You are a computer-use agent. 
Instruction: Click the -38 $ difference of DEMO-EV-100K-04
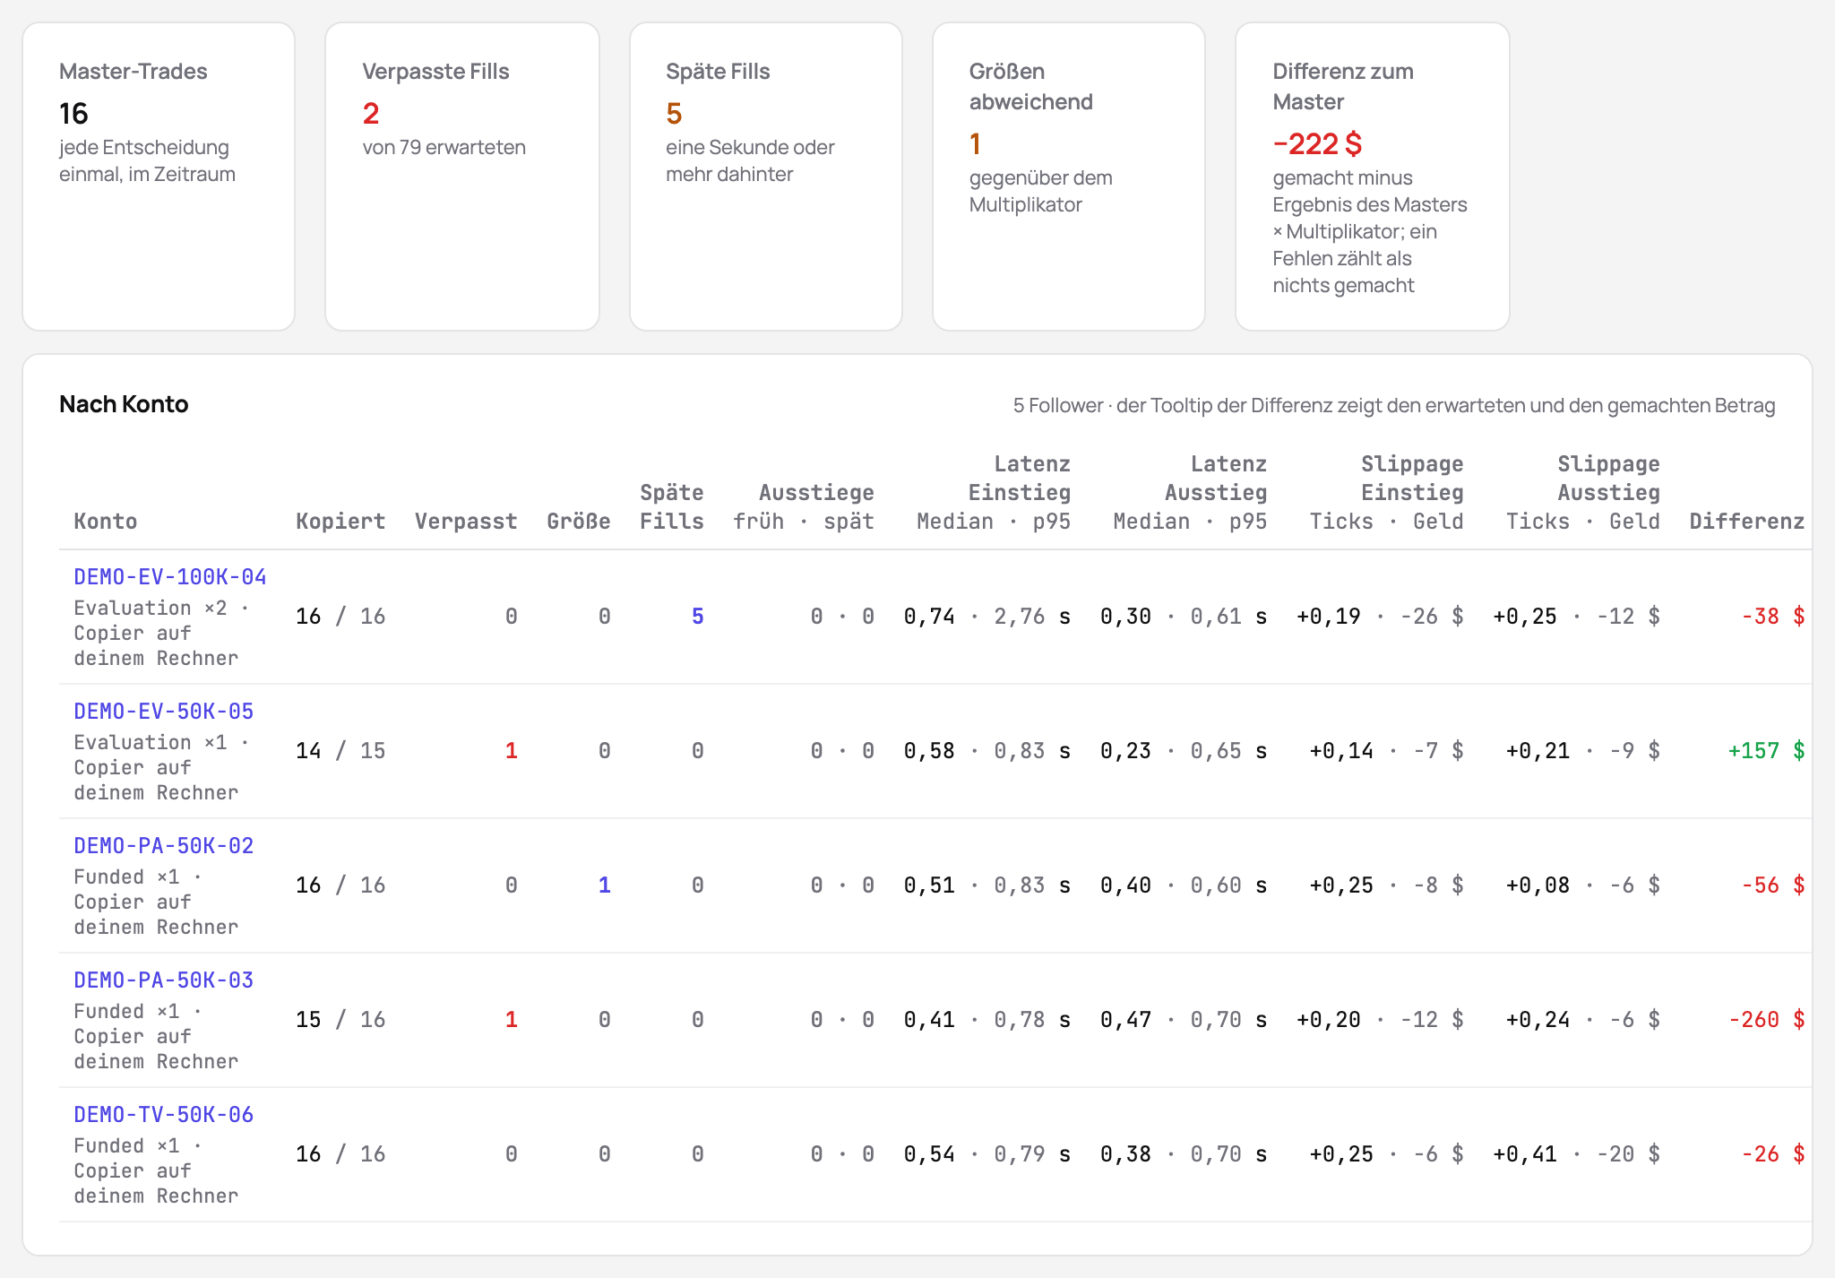1773,617
